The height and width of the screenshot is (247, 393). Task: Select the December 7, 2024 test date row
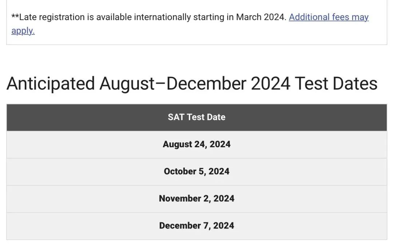(196, 226)
